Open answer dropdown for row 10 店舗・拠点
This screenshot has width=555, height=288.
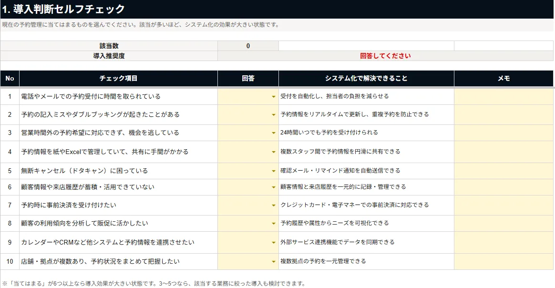click(x=273, y=261)
